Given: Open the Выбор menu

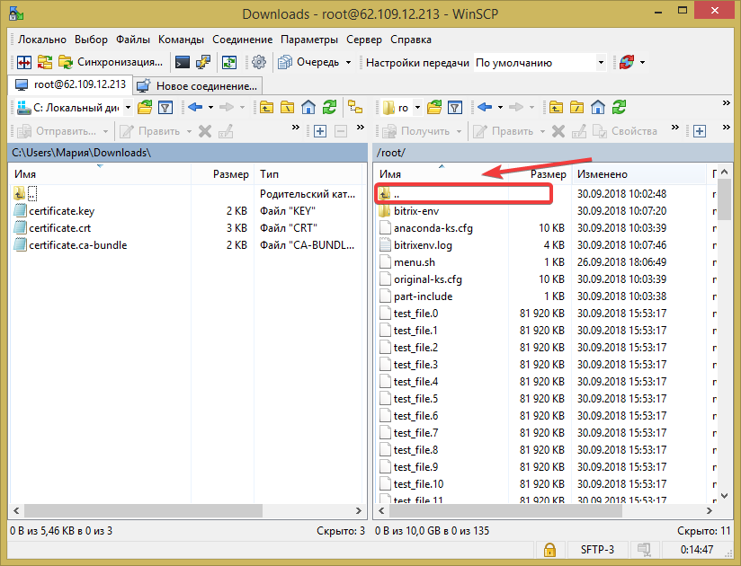Looking at the screenshot, I should 91,40.
